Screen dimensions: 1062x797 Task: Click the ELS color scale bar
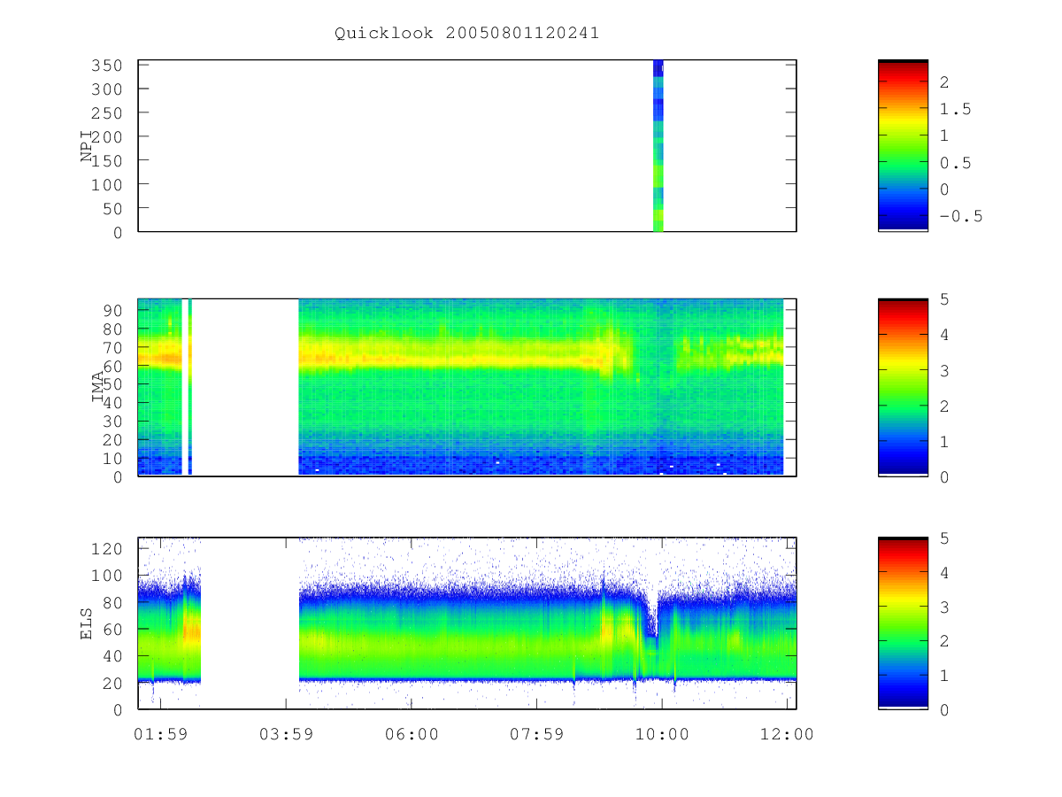(903, 623)
